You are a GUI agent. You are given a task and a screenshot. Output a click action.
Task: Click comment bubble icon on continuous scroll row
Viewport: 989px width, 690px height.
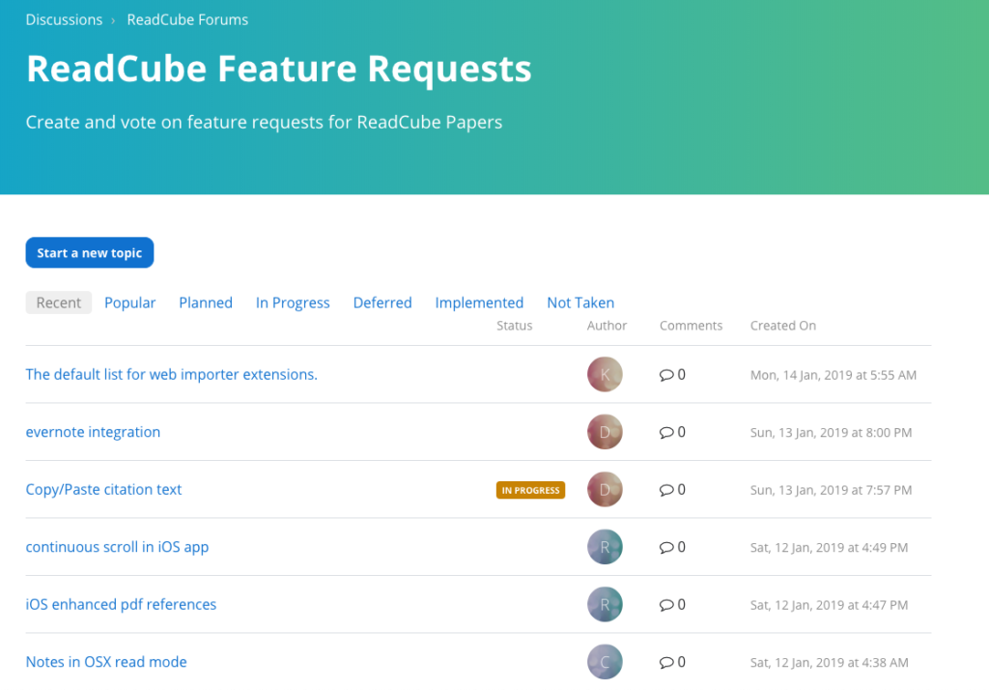click(666, 547)
